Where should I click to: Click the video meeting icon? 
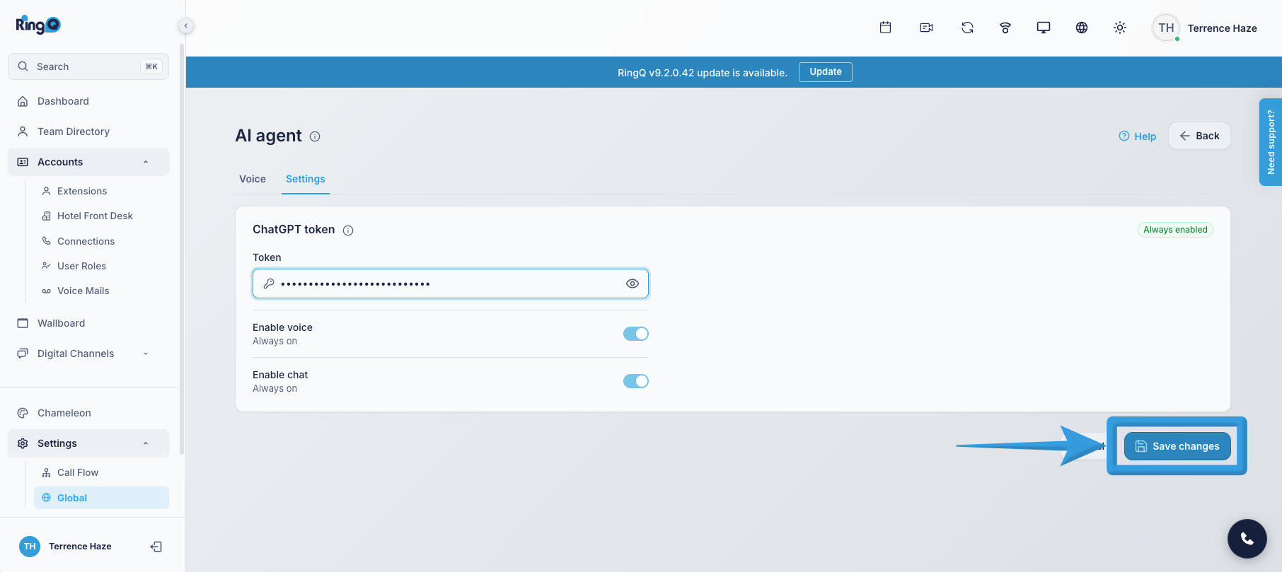pyautogui.click(x=926, y=28)
